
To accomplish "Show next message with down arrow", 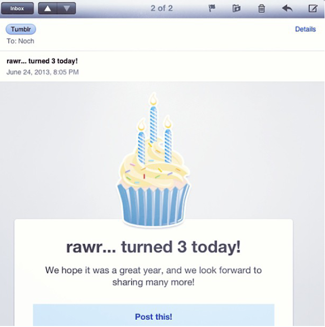I will pyautogui.click(x=66, y=8).
